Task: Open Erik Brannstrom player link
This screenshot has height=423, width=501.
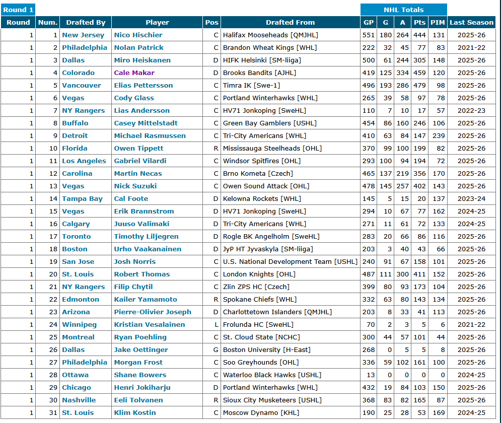Action: point(144,211)
